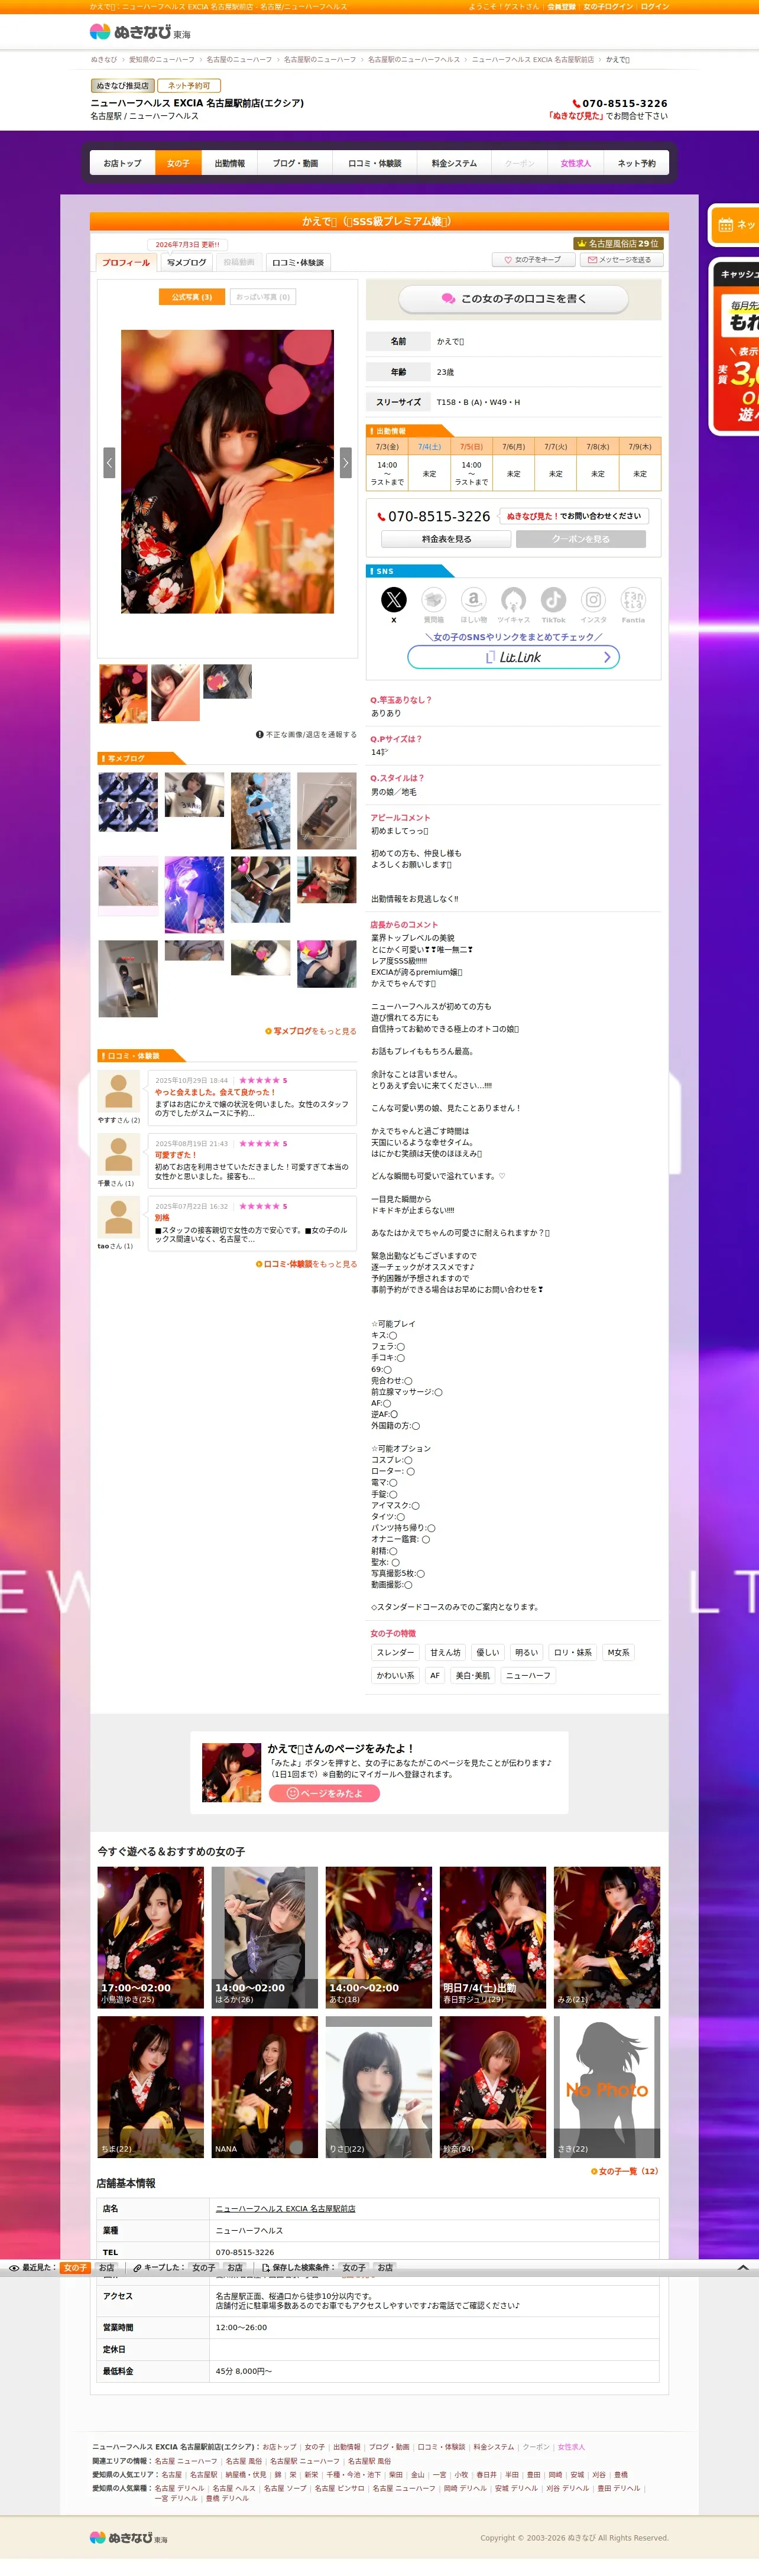Image resolution: width=759 pixels, height=2576 pixels.
Task: Click the 名古屋 デリヘル footer link
Action: pyautogui.click(x=179, y=2488)
